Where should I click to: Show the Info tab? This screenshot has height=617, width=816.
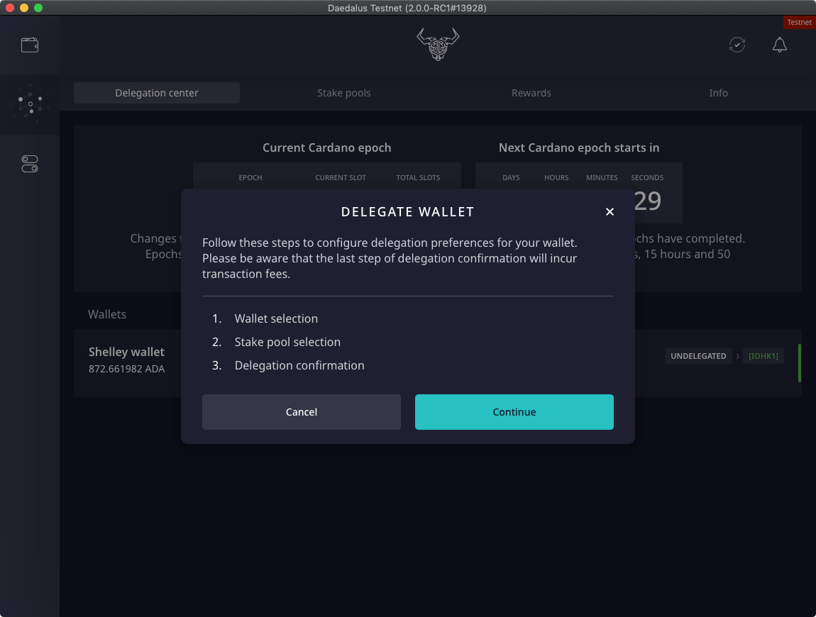tap(718, 93)
